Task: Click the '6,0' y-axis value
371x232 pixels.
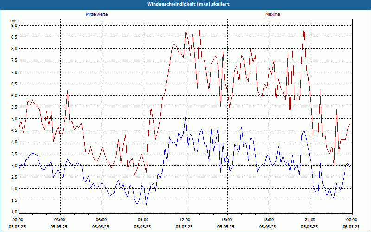Action: tap(14, 96)
